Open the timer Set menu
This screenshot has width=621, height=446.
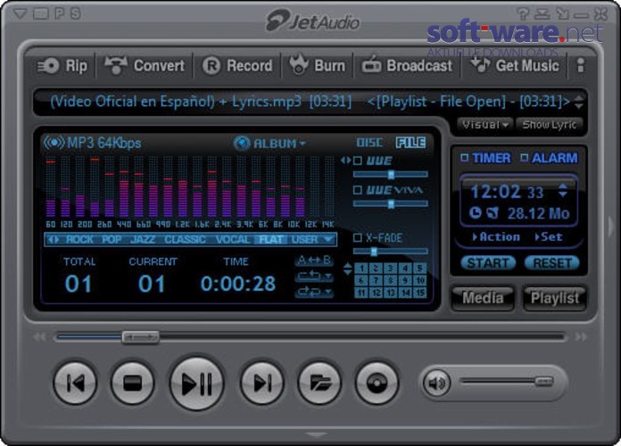tap(549, 237)
